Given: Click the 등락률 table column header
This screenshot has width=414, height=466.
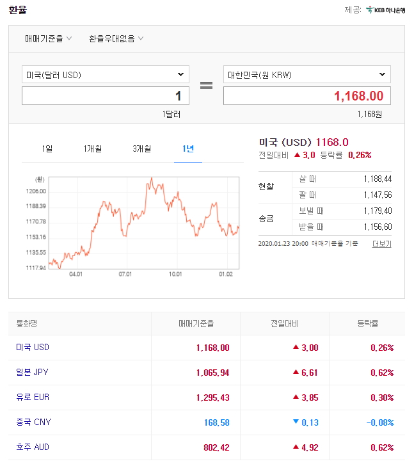Looking at the screenshot, I should [x=367, y=323].
